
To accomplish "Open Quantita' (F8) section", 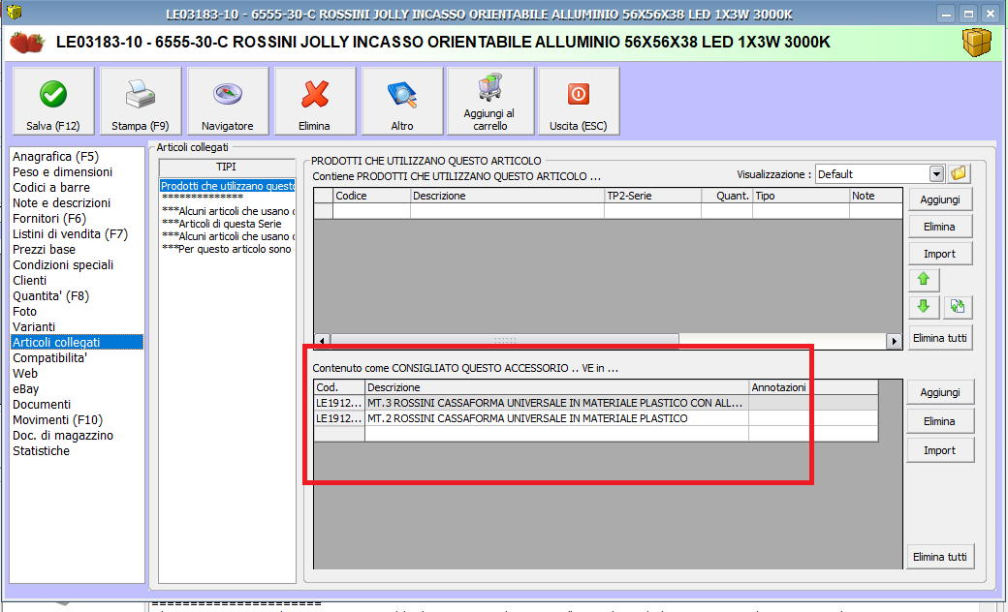I will click(x=50, y=296).
